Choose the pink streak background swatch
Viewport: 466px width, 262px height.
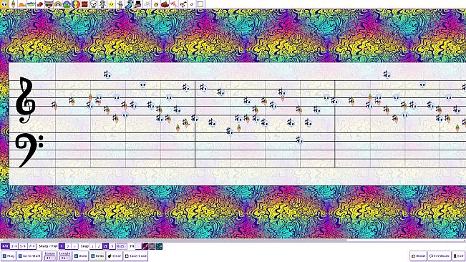point(145,246)
